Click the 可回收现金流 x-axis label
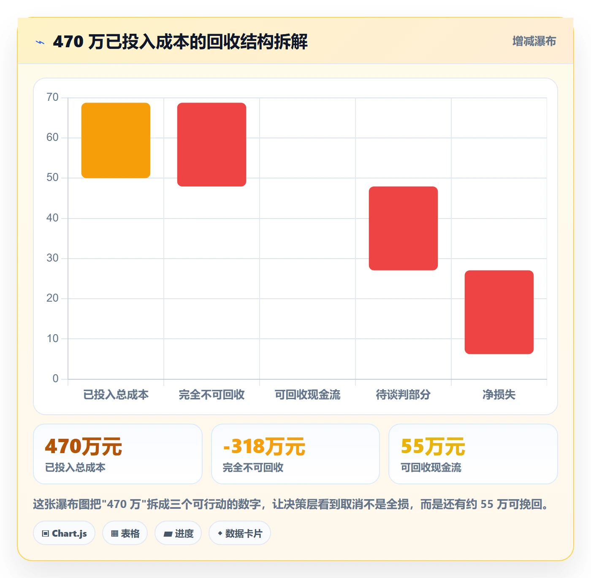 pyautogui.click(x=307, y=394)
